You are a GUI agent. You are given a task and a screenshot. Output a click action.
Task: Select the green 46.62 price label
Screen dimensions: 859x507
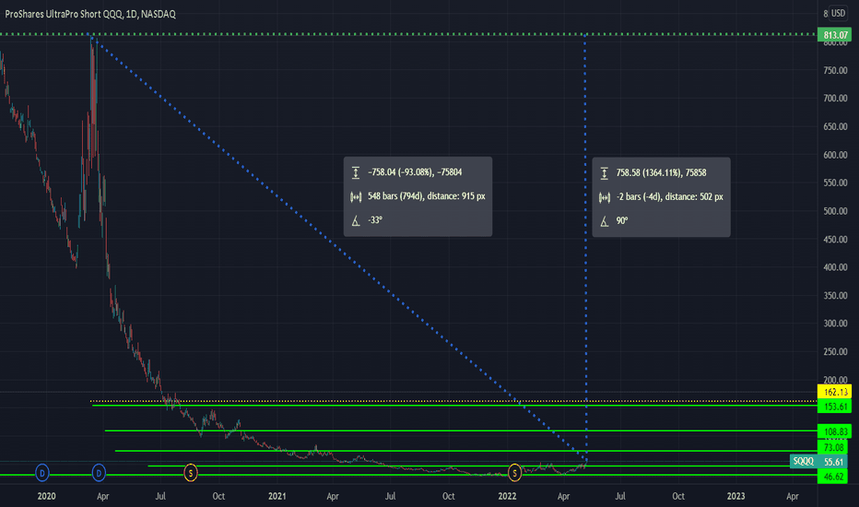click(832, 477)
